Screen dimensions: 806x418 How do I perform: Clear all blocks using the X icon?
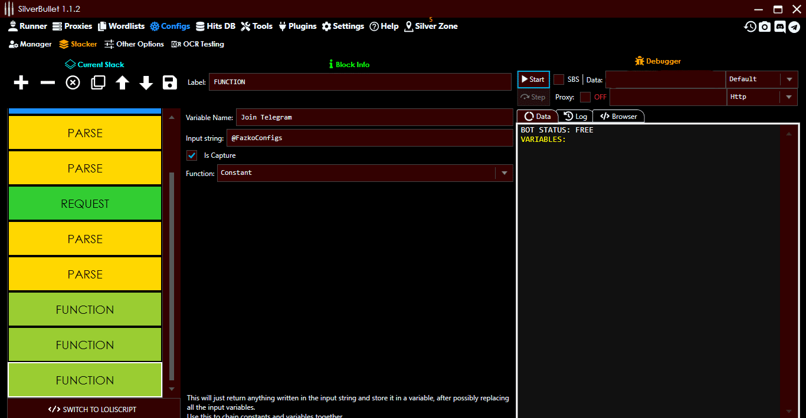coord(72,82)
